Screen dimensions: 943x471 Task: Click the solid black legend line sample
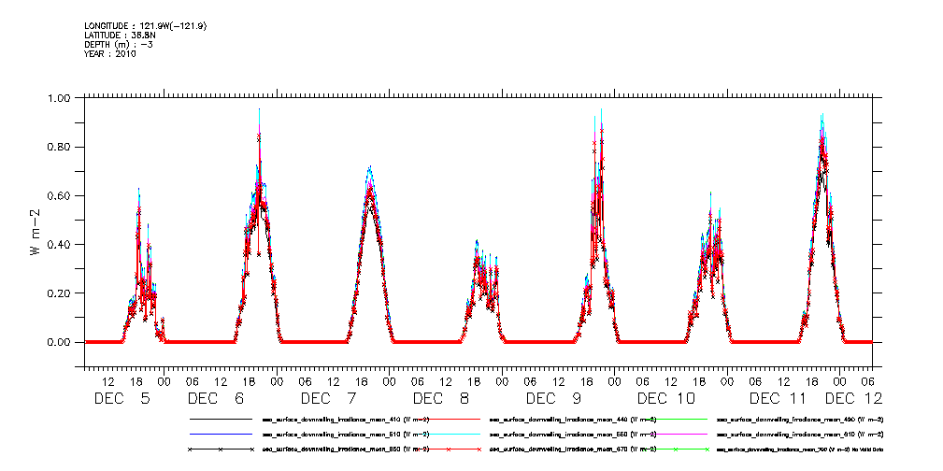(221, 419)
